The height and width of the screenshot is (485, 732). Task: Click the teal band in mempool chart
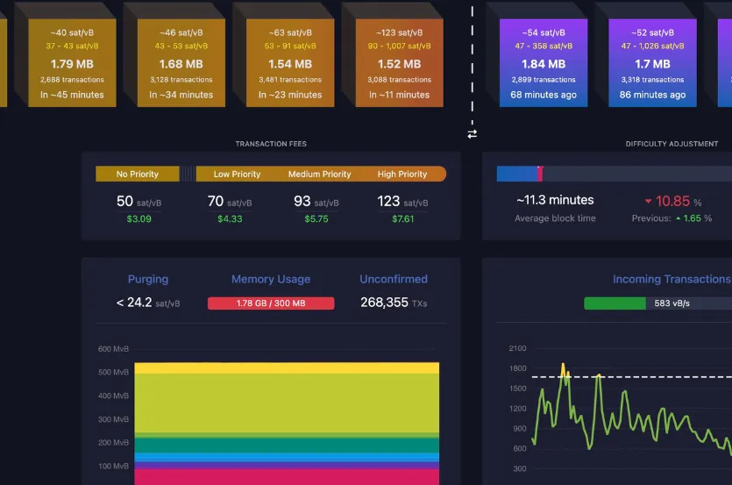click(x=287, y=445)
